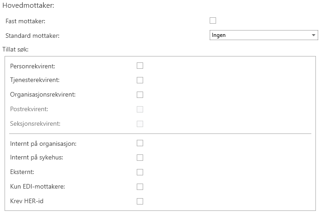Tick the Personrekvirent checkbox

(140, 66)
